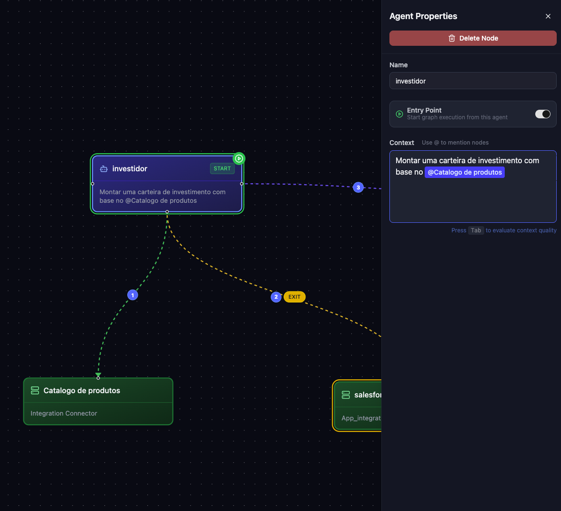Close the Agent Properties panel
This screenshot has height=511, width=561.
coord(548,16)
